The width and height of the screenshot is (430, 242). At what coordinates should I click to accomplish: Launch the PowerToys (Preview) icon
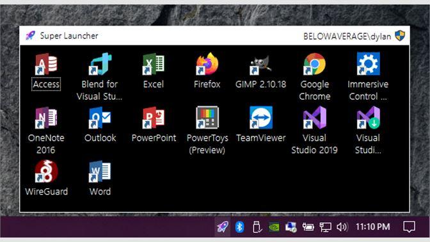207,117
